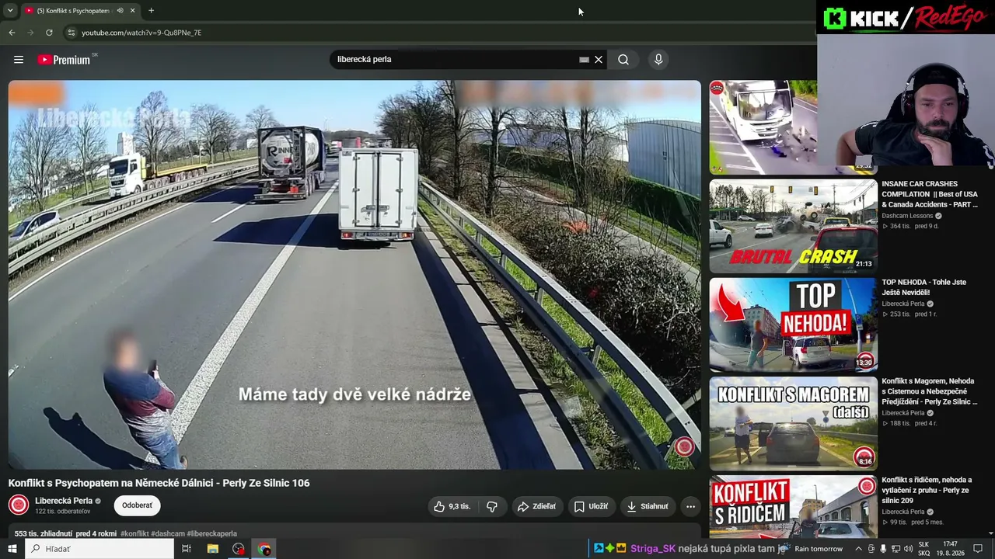
Task: Click the channel watermark in video corner
Action: [x=684, y=446]
